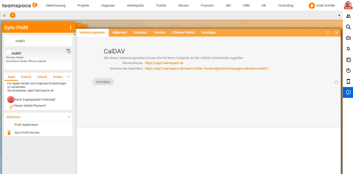Select the Andere device tab

point(58,77)
